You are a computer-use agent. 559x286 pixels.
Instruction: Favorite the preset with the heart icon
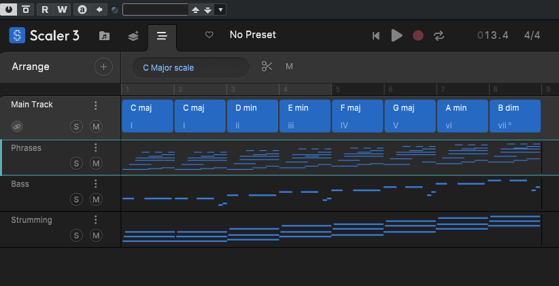tap(209, 35)
